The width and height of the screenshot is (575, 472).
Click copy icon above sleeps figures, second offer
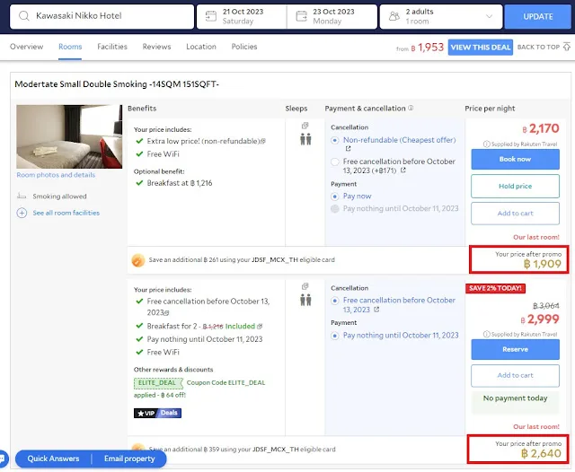(305, 286)
